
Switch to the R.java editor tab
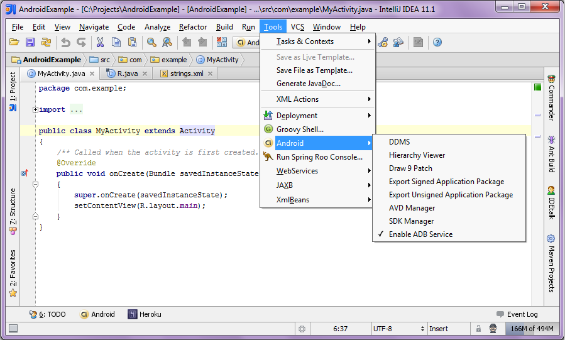click(x=127, y=74)
